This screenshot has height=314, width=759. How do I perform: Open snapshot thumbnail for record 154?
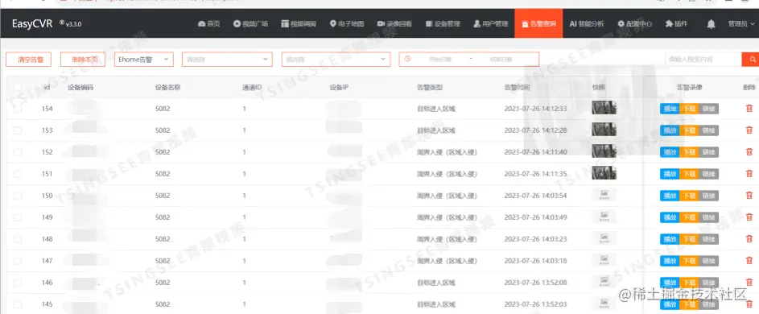[604, 108]
